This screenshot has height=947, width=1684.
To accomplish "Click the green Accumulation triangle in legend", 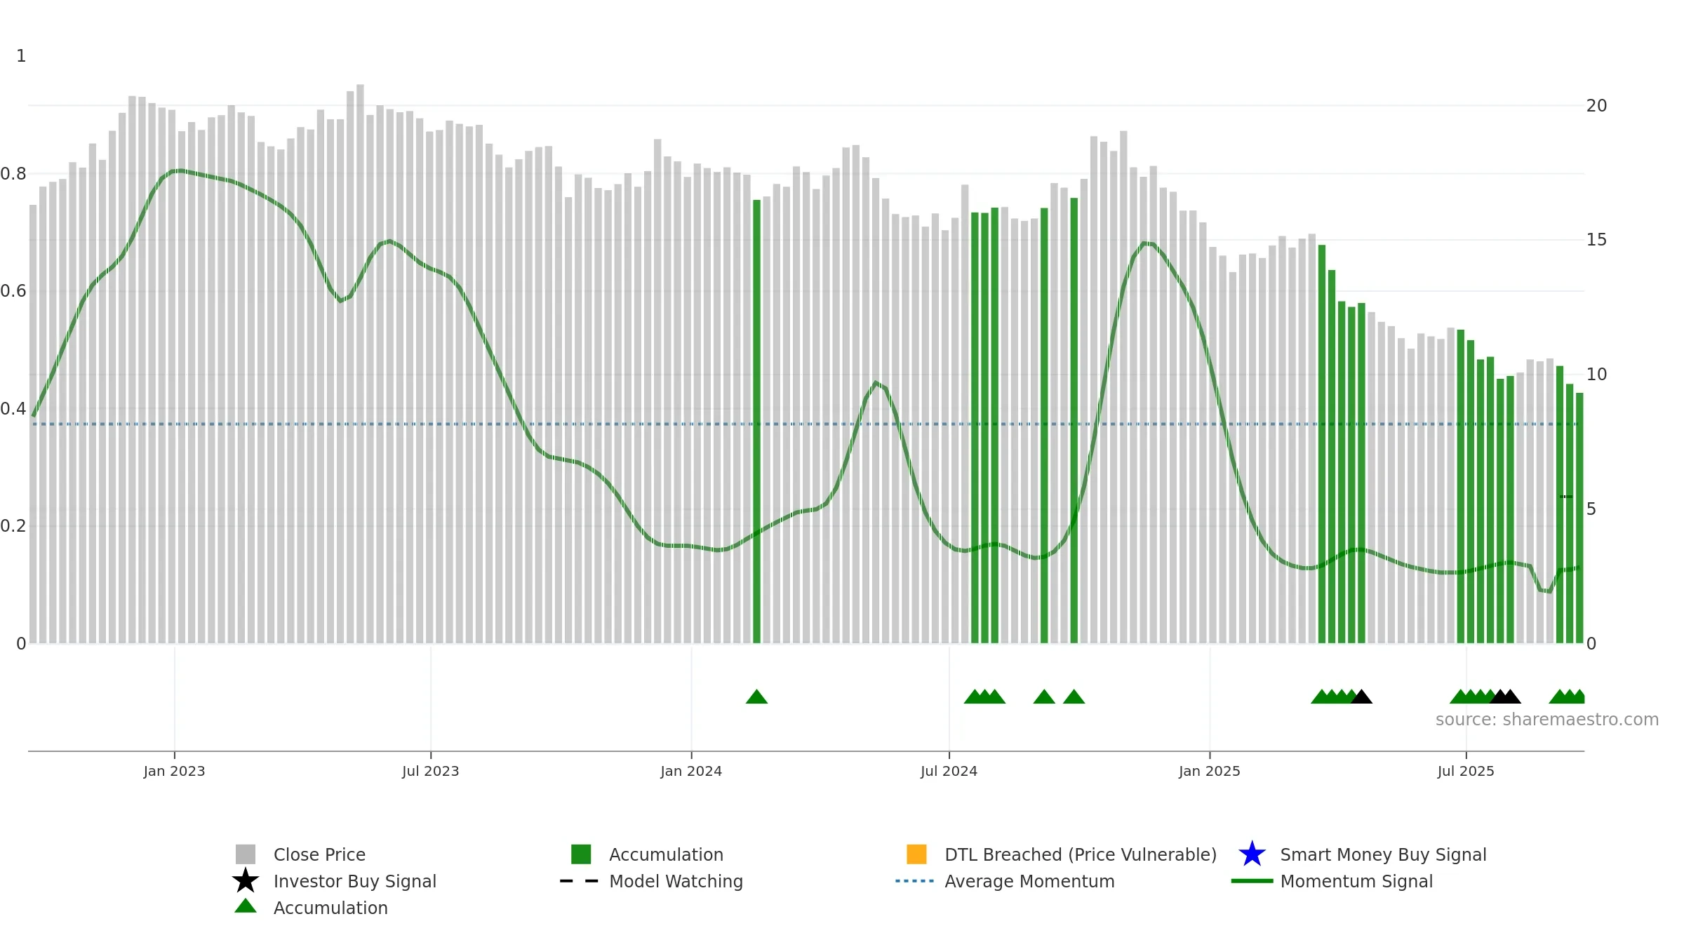I will tap(246, 906).
